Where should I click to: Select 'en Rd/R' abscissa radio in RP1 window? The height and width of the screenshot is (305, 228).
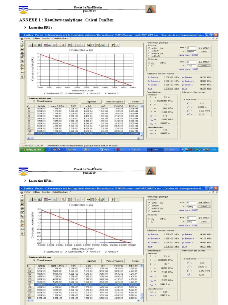(x=149, y=56)
